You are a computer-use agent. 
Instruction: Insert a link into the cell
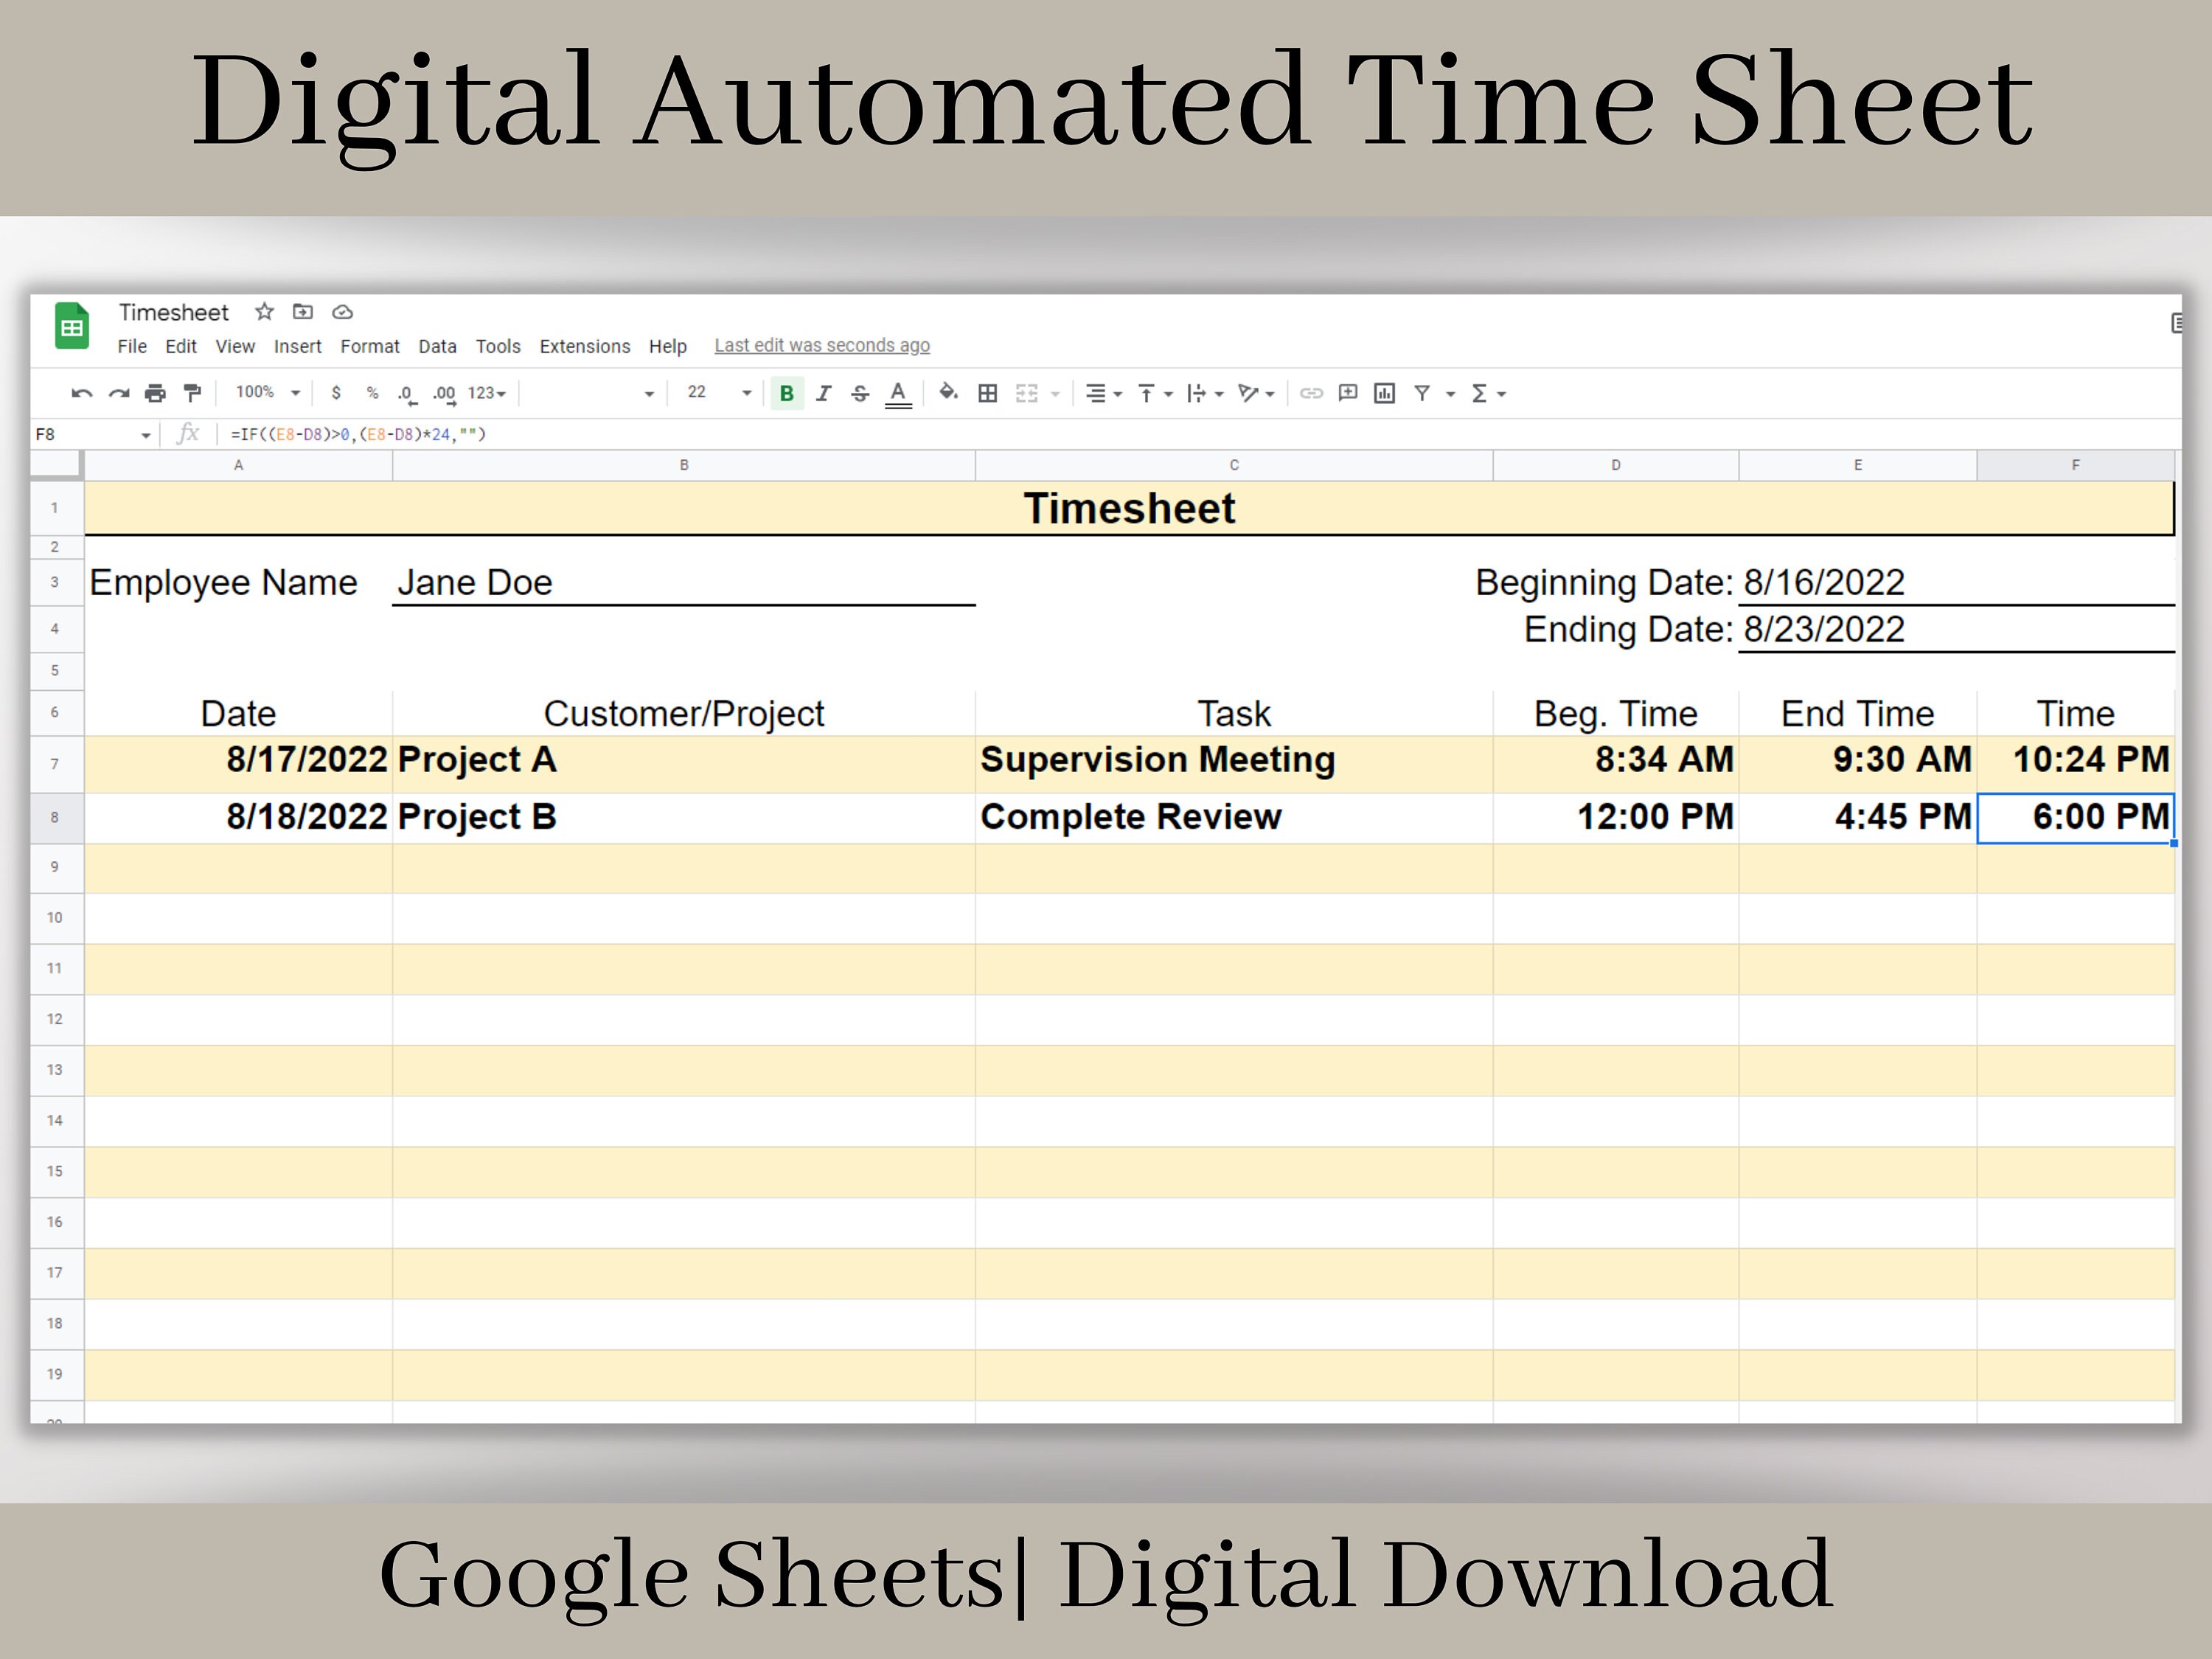pyautogui.click(x=1312, y=393)
